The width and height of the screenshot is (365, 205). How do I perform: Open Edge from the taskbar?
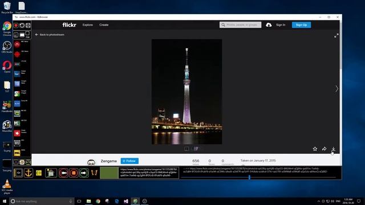coord(116,201)
